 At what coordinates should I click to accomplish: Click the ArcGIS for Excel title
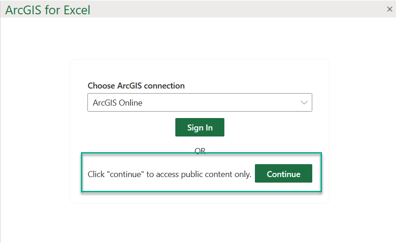tap(48, 10)
